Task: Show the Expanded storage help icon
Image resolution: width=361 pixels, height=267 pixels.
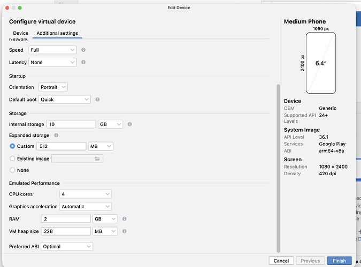Action: pyautogui.click(x=56, y=135)
